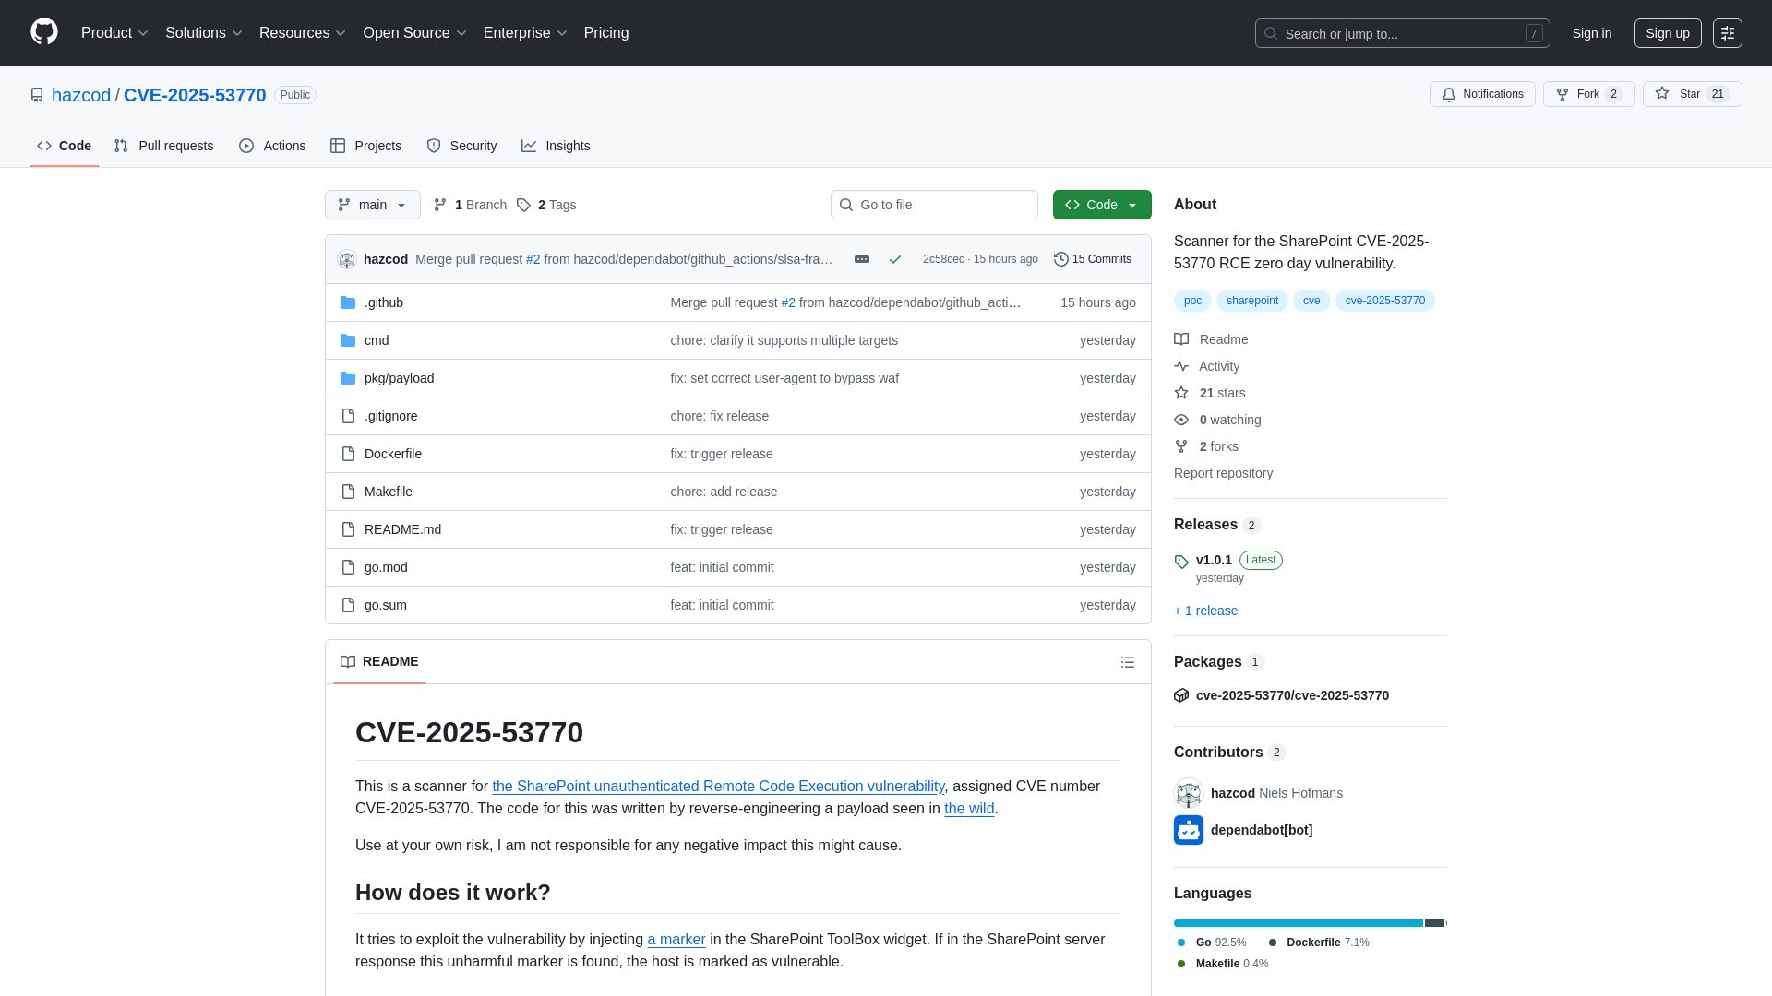Open the sharepoint topic tag
1772x996 pixels.
point(1252,301)
